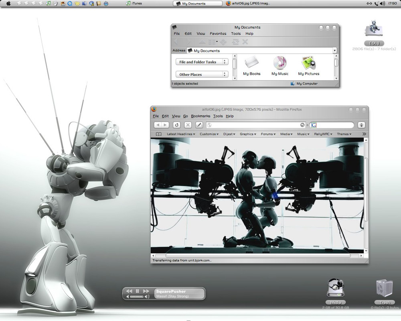This screenshot has width=401, height=321.
Task: Adjust the music player volume slider
Action: [x=137, y=297]
